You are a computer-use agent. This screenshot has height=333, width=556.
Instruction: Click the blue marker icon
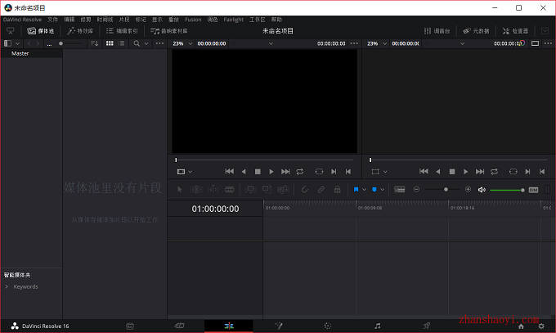tap(374, 190)
